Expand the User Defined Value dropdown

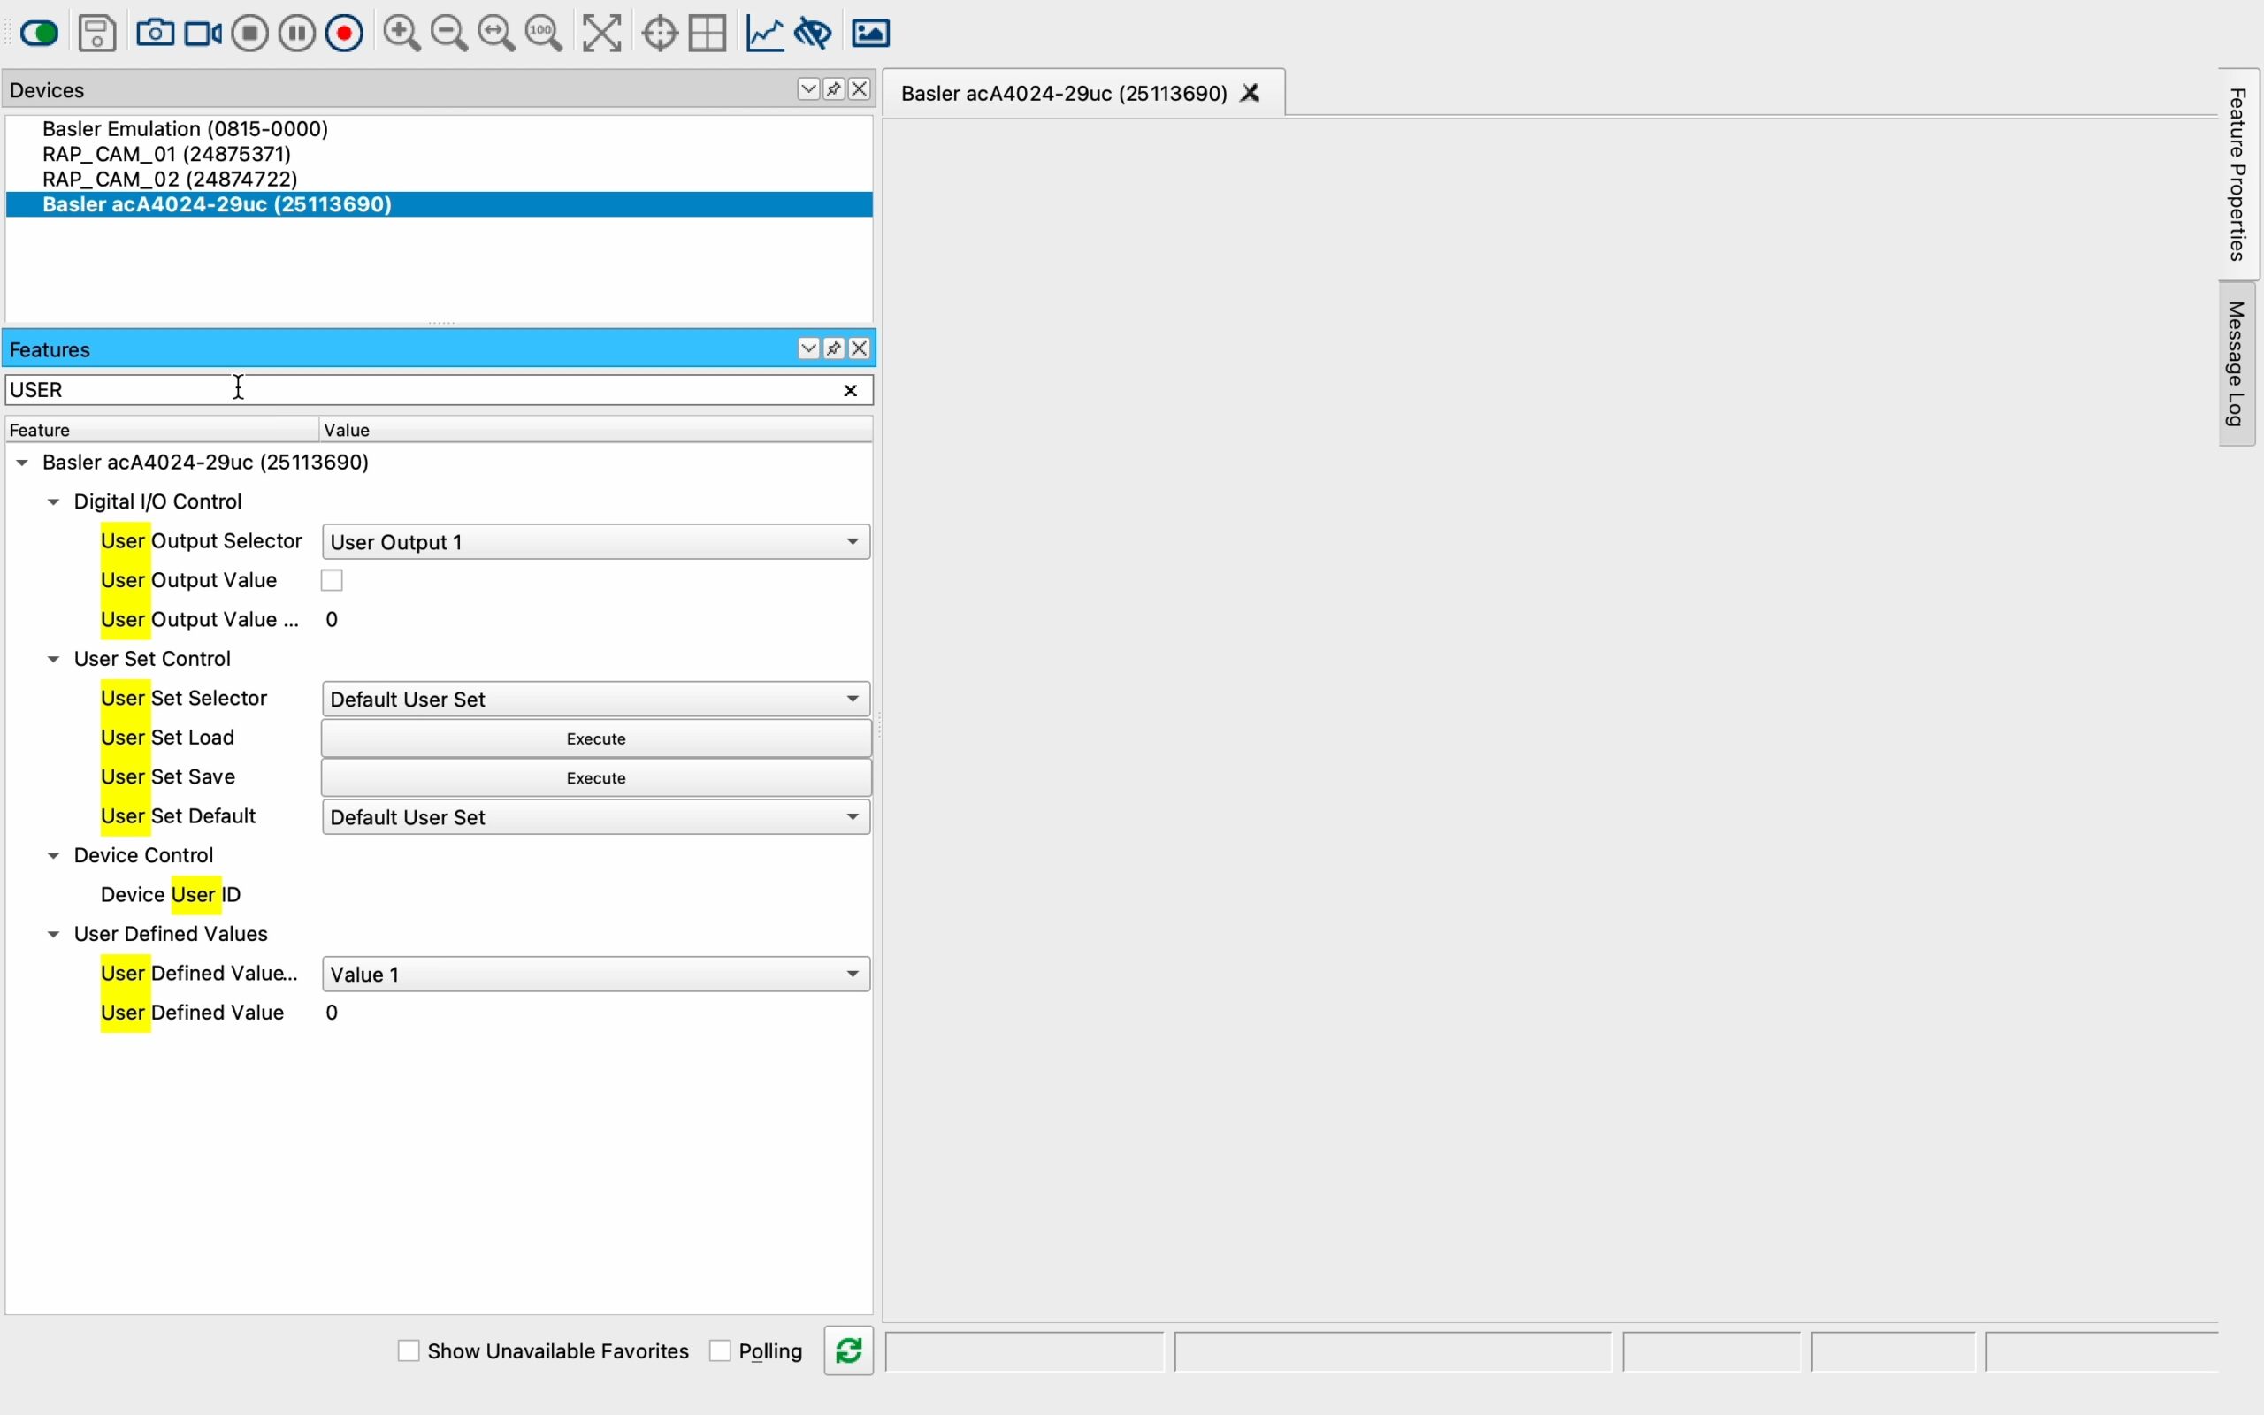849,973
